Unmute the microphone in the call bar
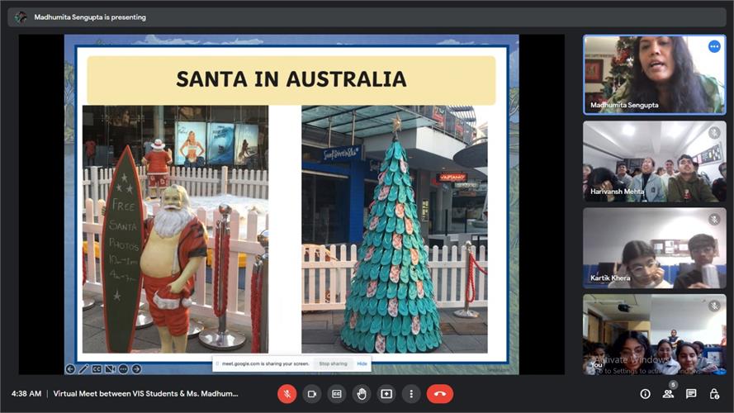 tap(286, 394)
